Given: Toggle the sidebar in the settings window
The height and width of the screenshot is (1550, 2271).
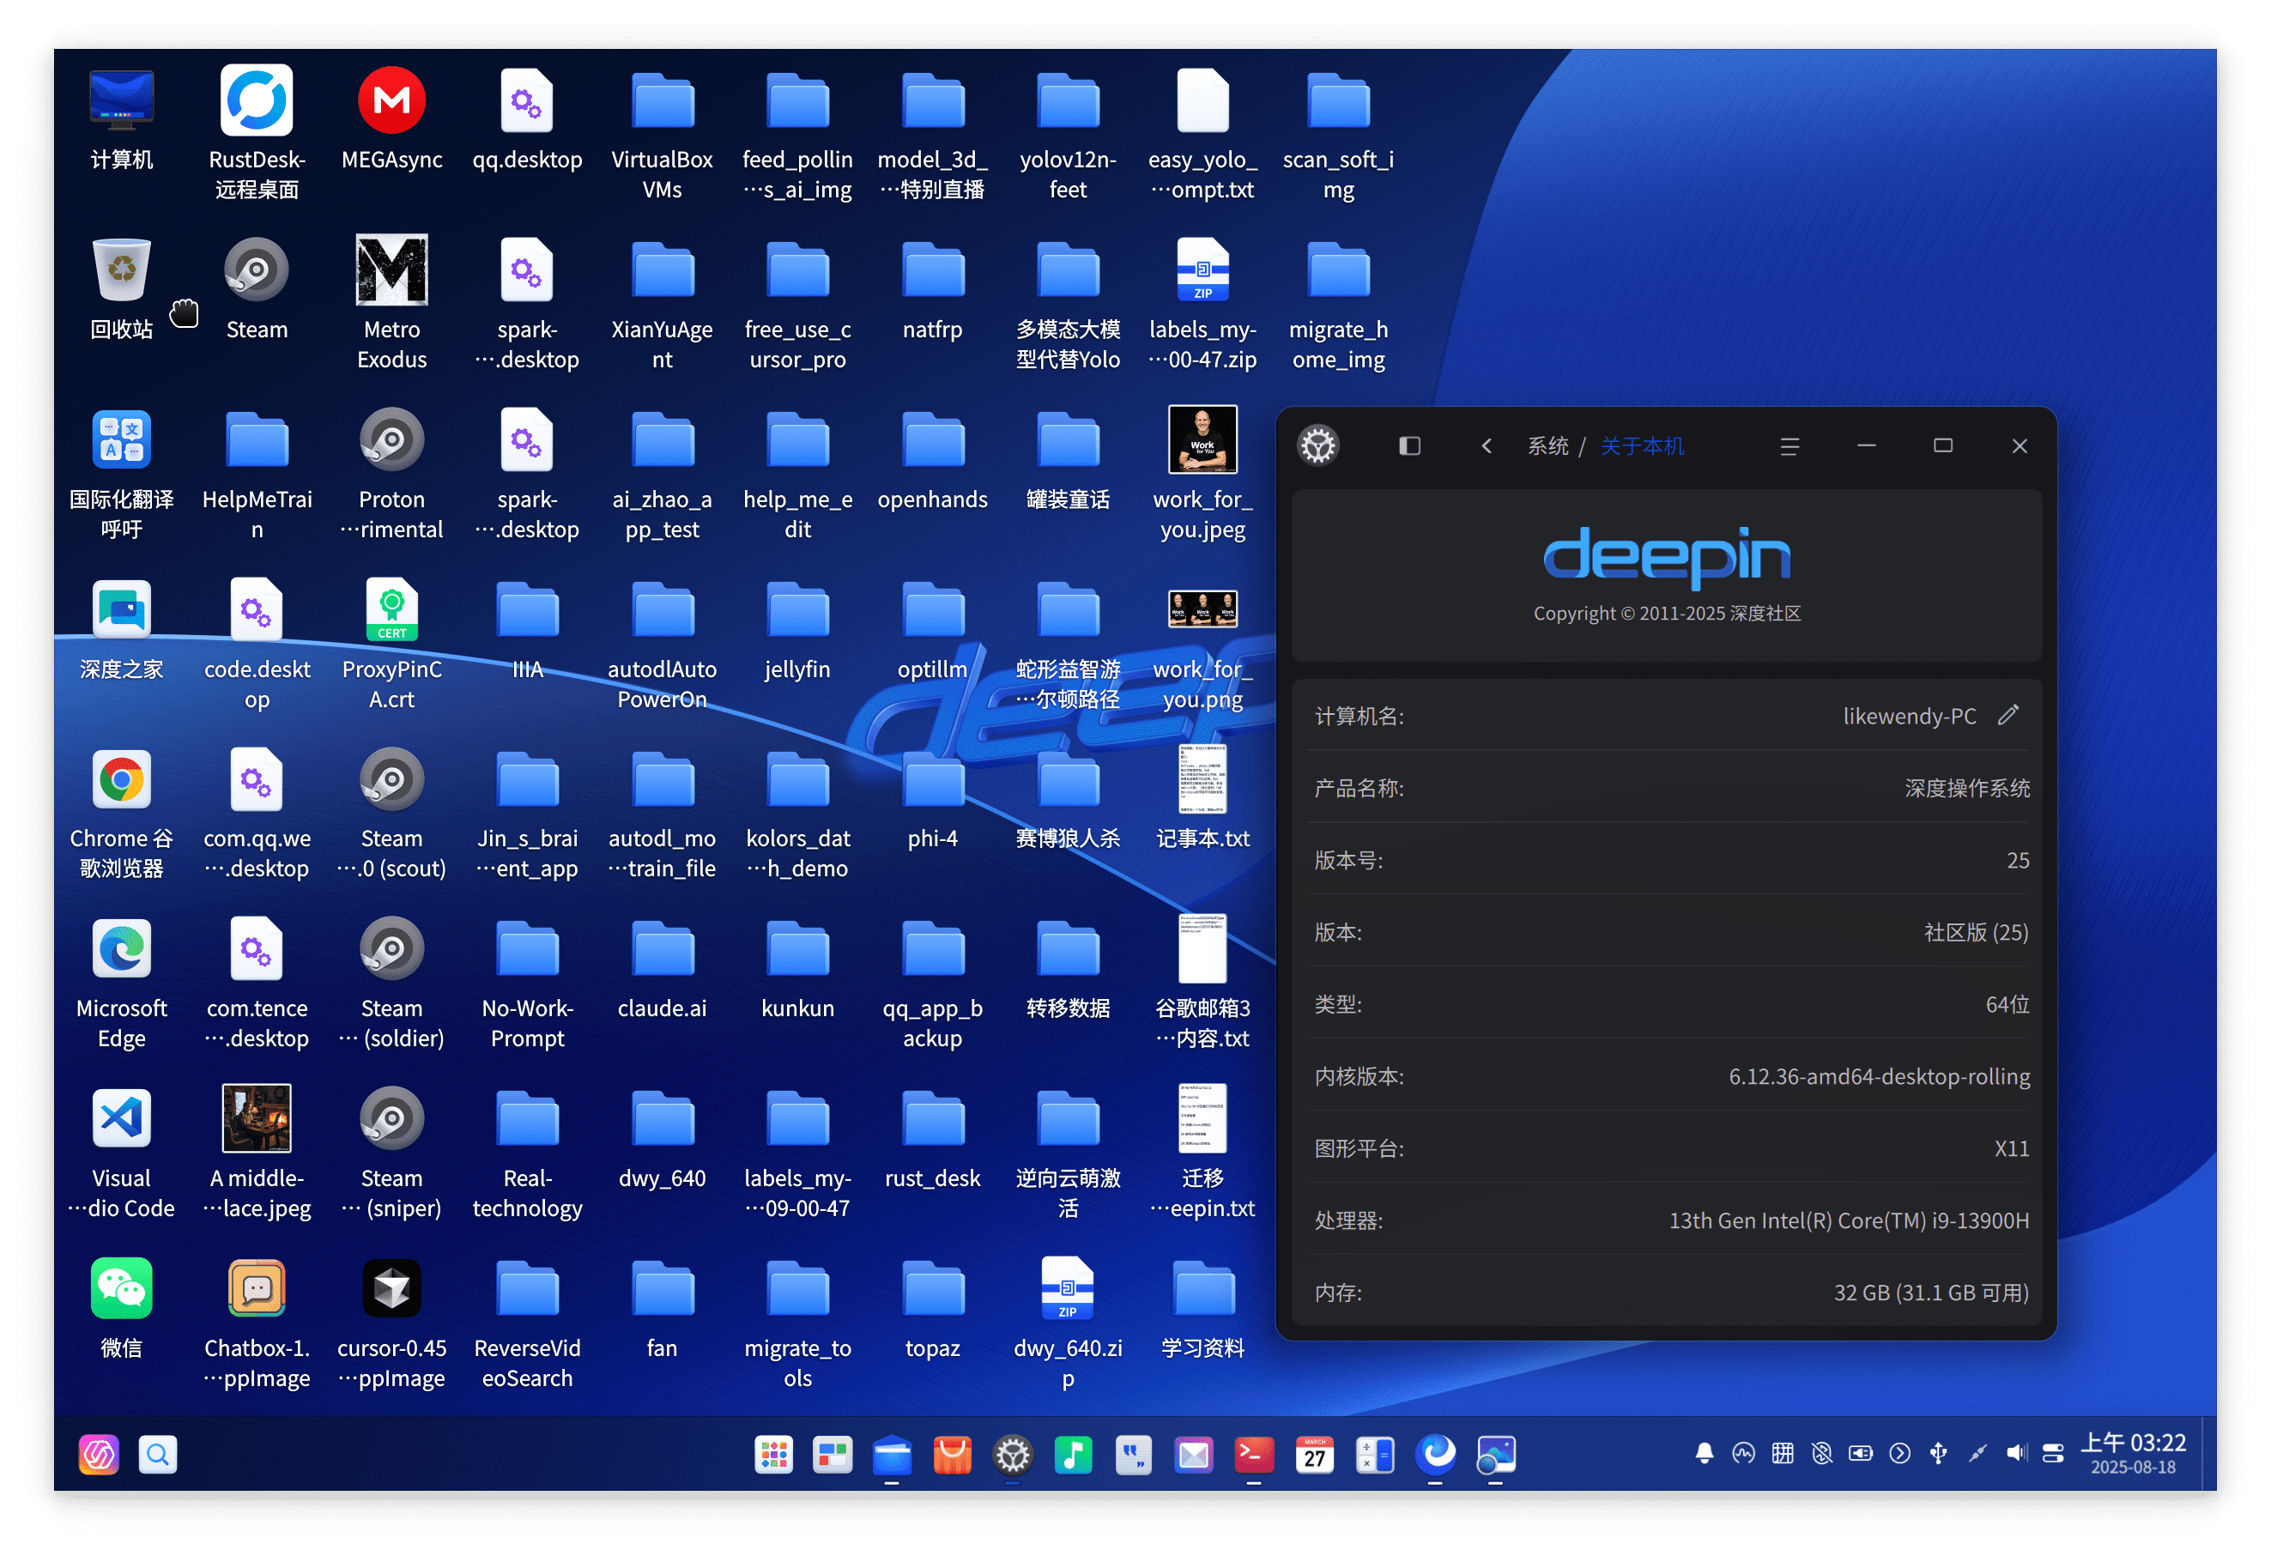Looking at the screenshot, I should coord(1409,445).
